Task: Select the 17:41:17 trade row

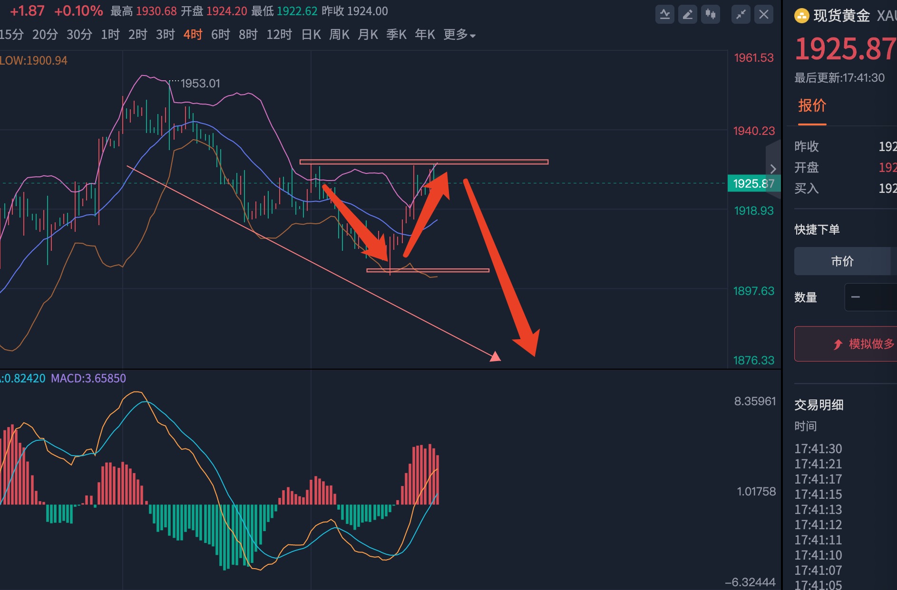Action: pyautogui.click(x=818, y=479)
